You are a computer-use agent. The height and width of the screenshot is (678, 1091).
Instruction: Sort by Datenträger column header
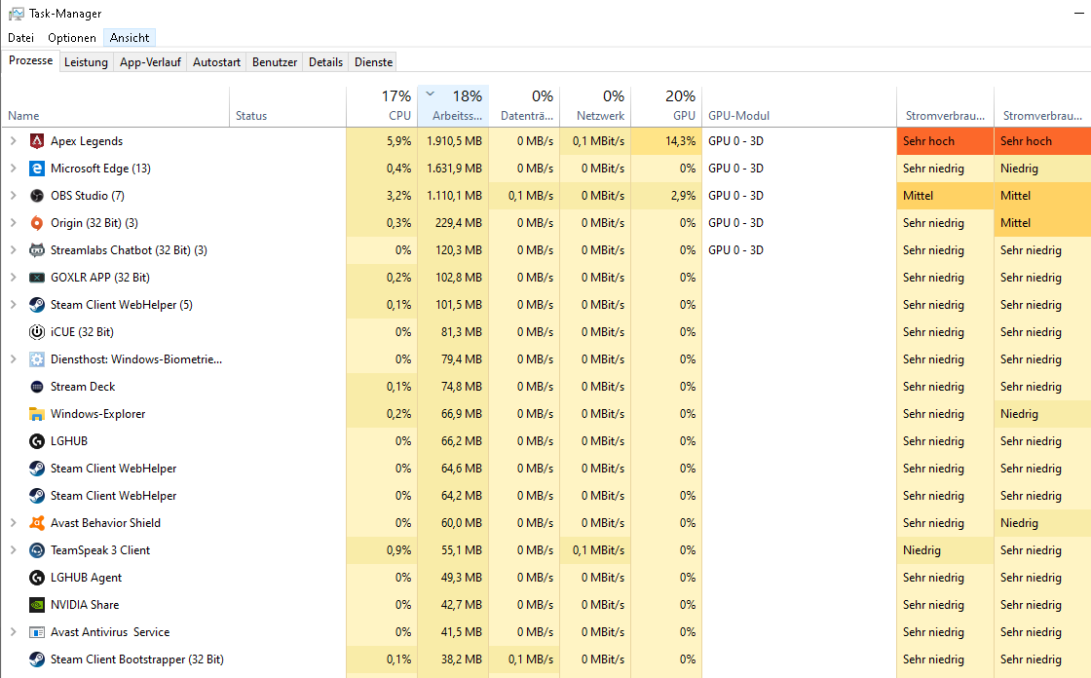(525, 106)
